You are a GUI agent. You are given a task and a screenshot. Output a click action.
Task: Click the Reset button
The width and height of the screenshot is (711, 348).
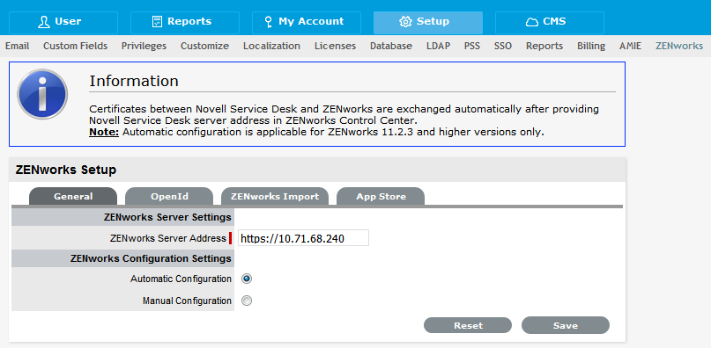coord(468,325)
